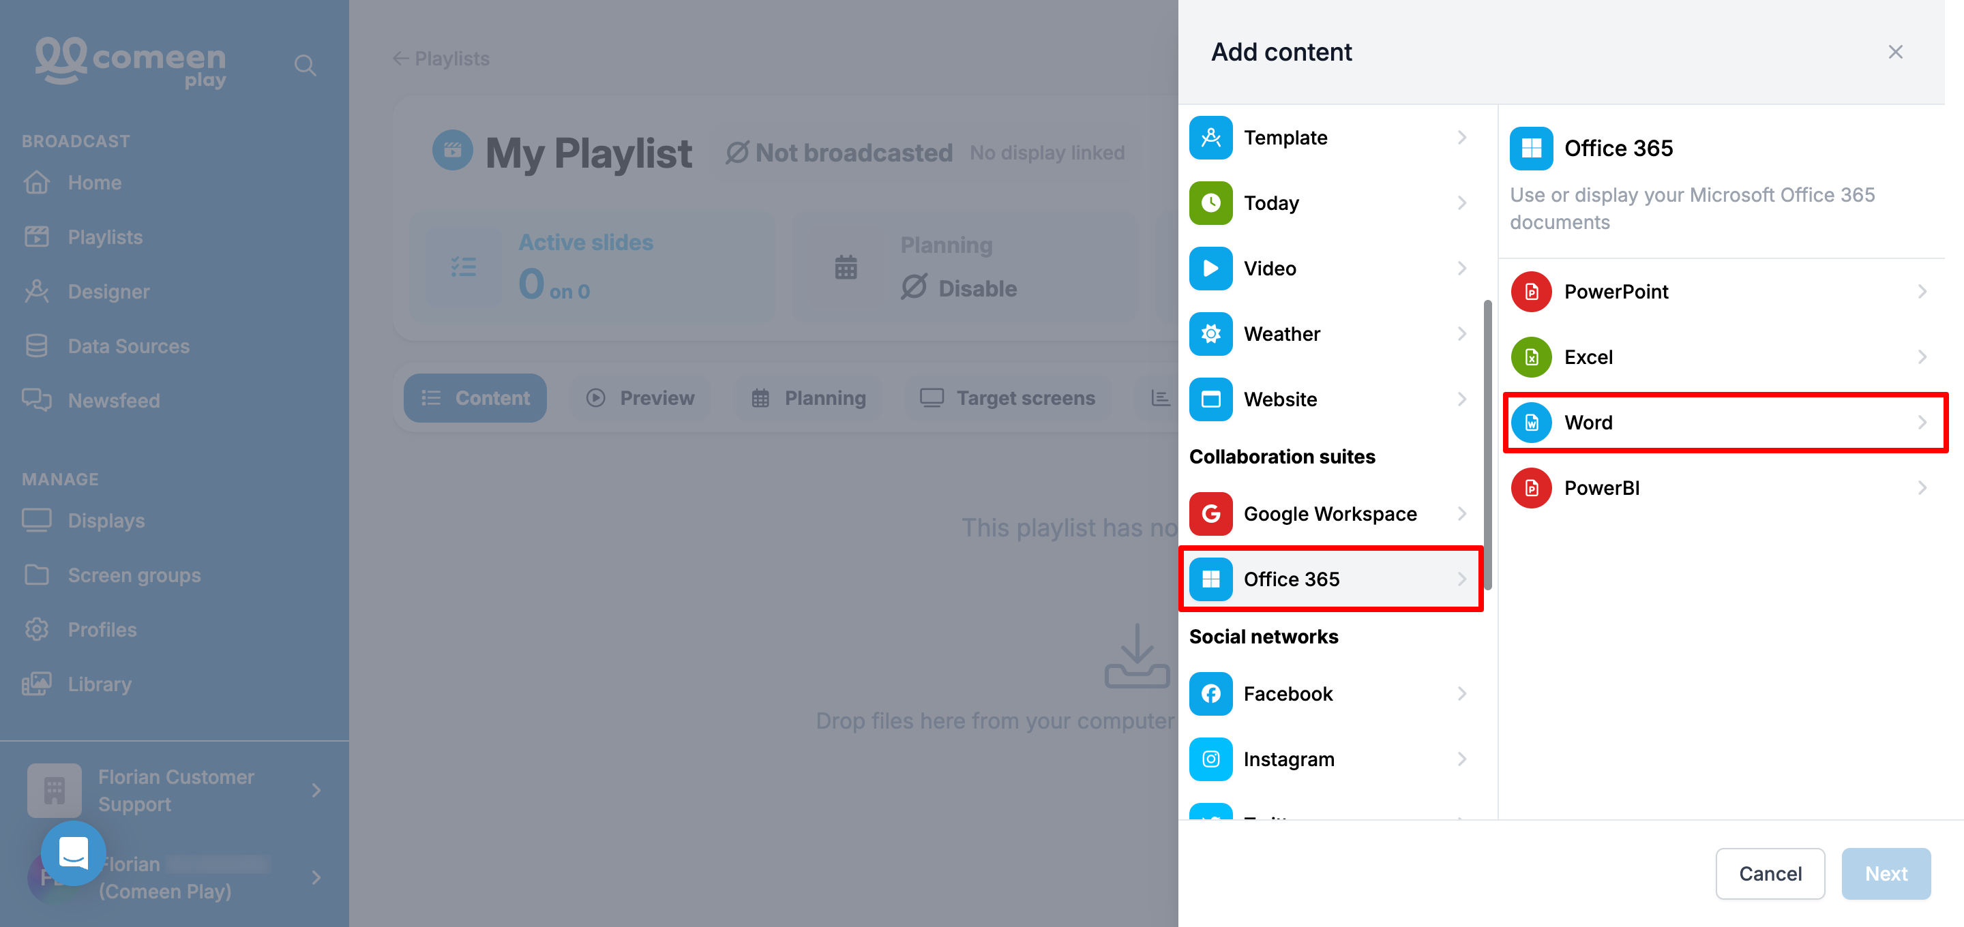Select the Instagram label

(x=1288, y=759)
